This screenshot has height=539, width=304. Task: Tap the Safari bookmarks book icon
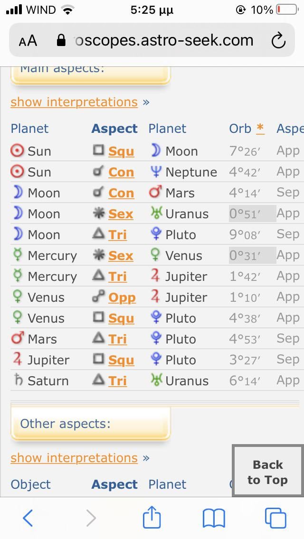coord(214,518)
